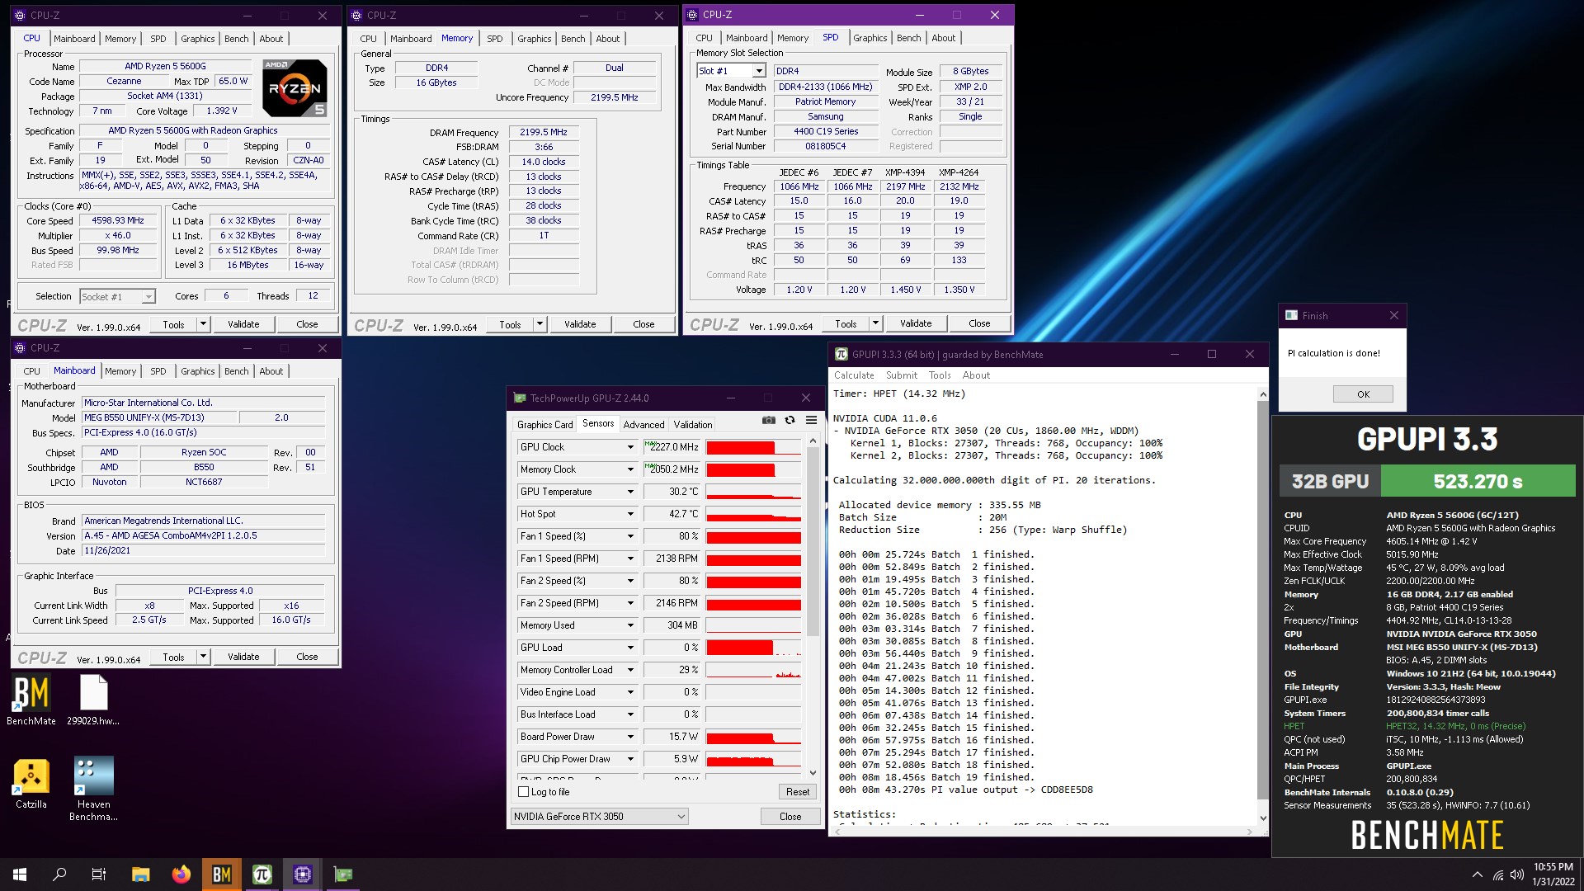Screen dimensions: 1584x891
Task: Select Bench tab in CPU-Z Memory window
Action: (573, 39)
